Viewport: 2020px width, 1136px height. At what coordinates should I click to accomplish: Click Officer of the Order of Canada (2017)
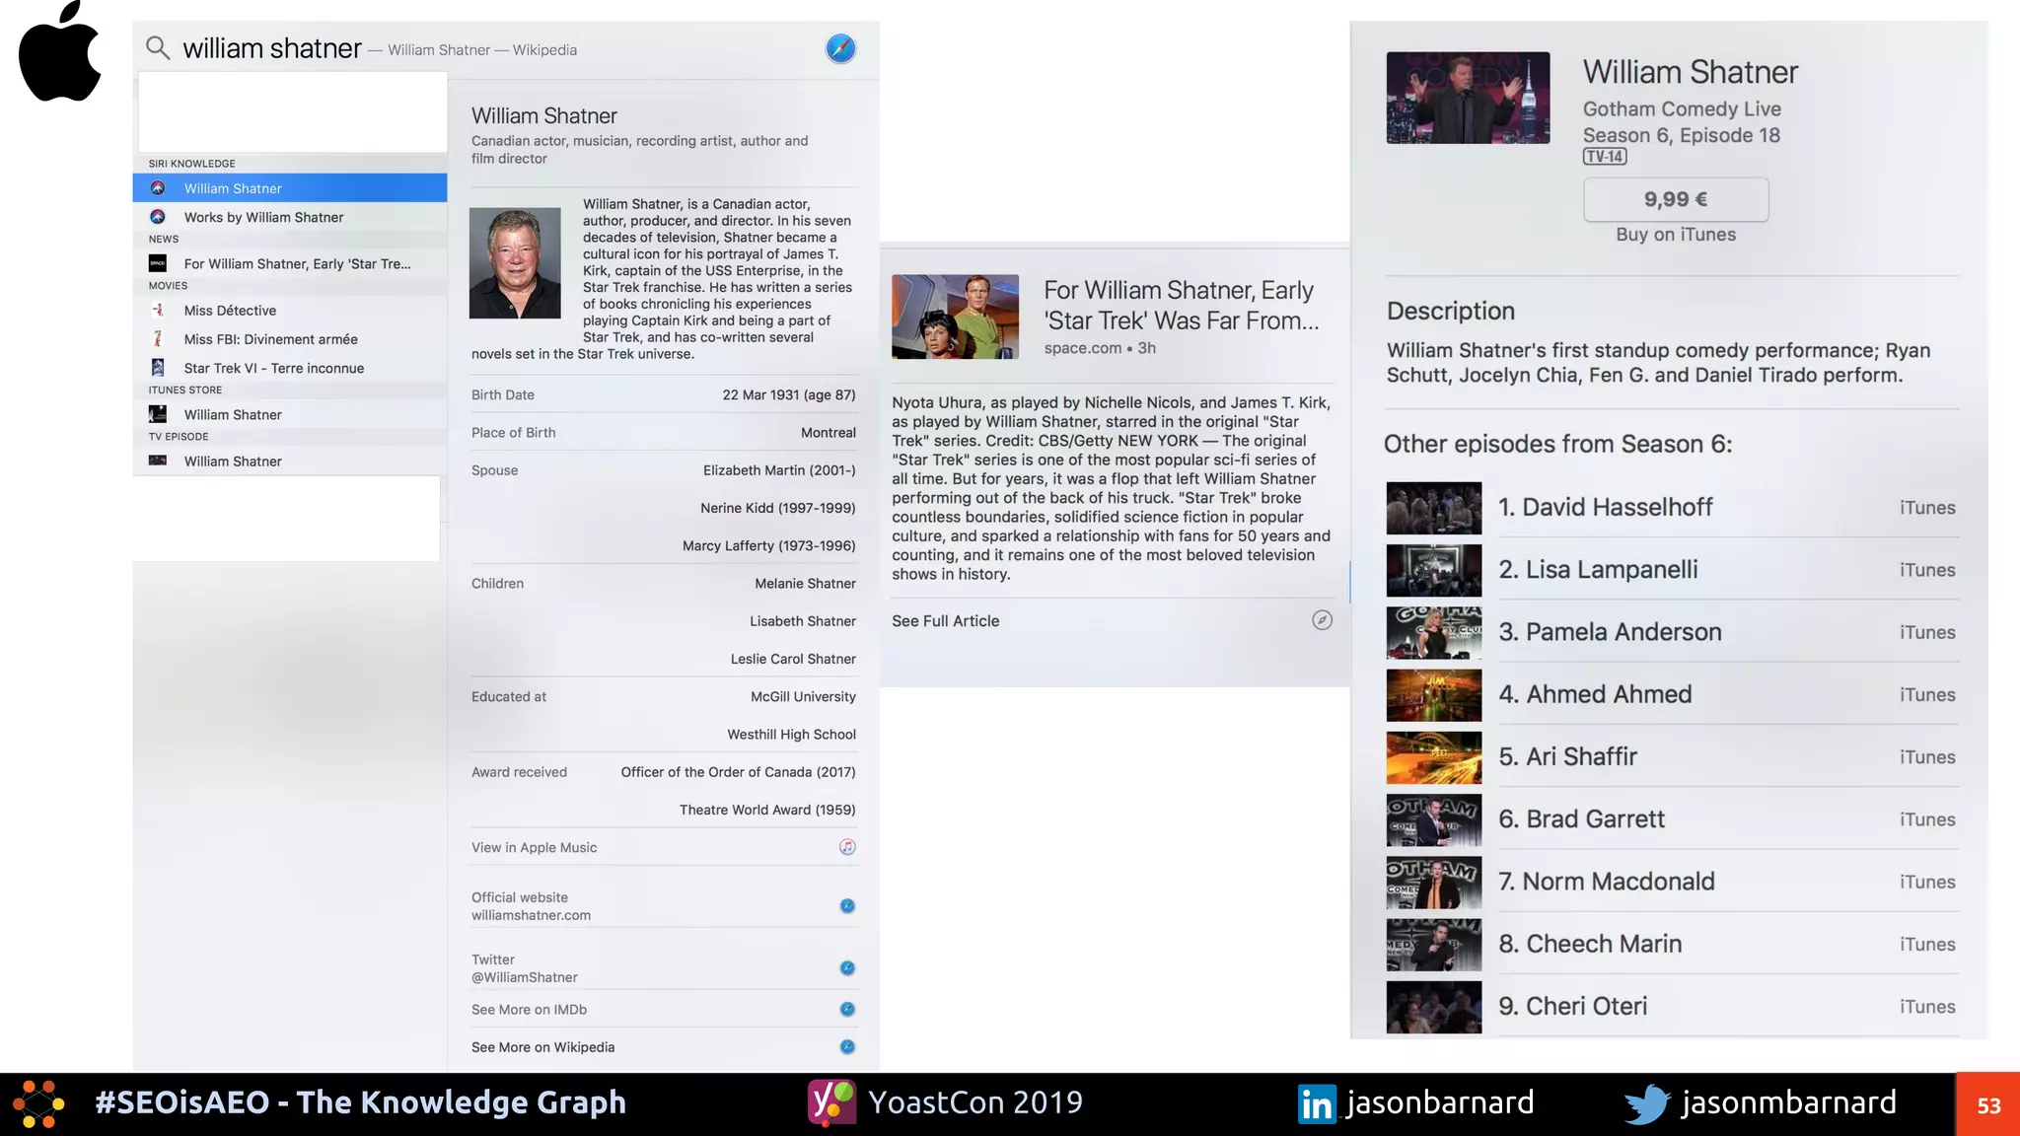(x=738, y=772)
